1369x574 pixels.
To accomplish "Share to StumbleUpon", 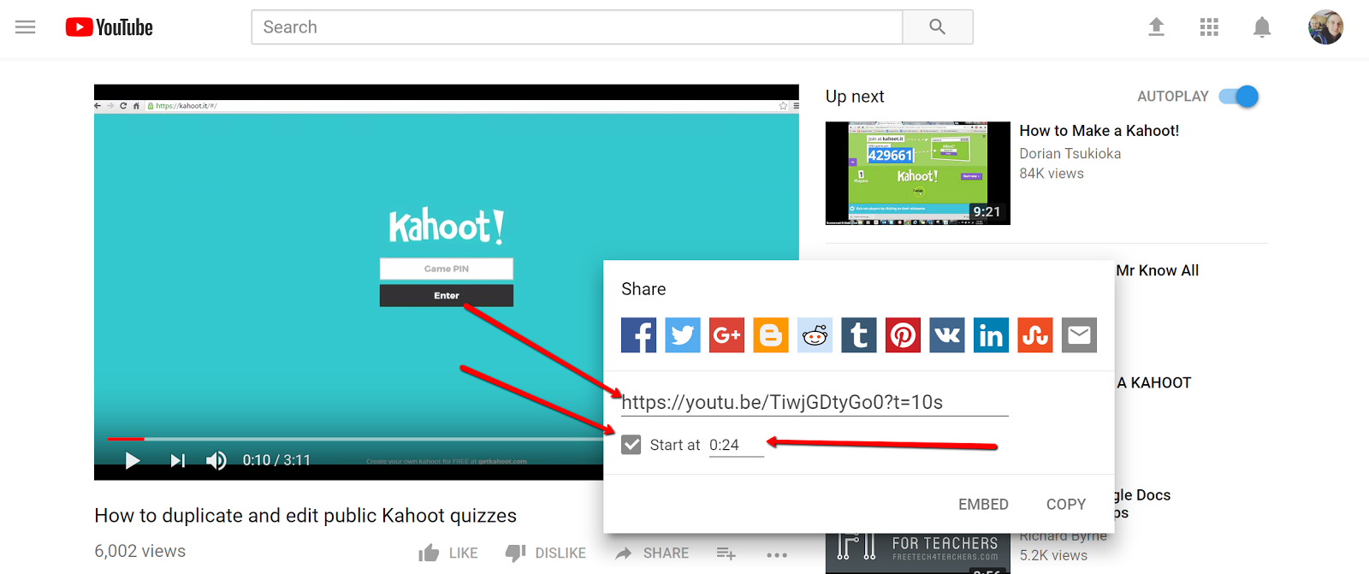I will [1035, 335].
